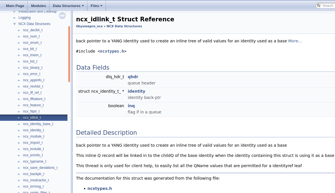Click the inq flag field link

pos(131,105)
